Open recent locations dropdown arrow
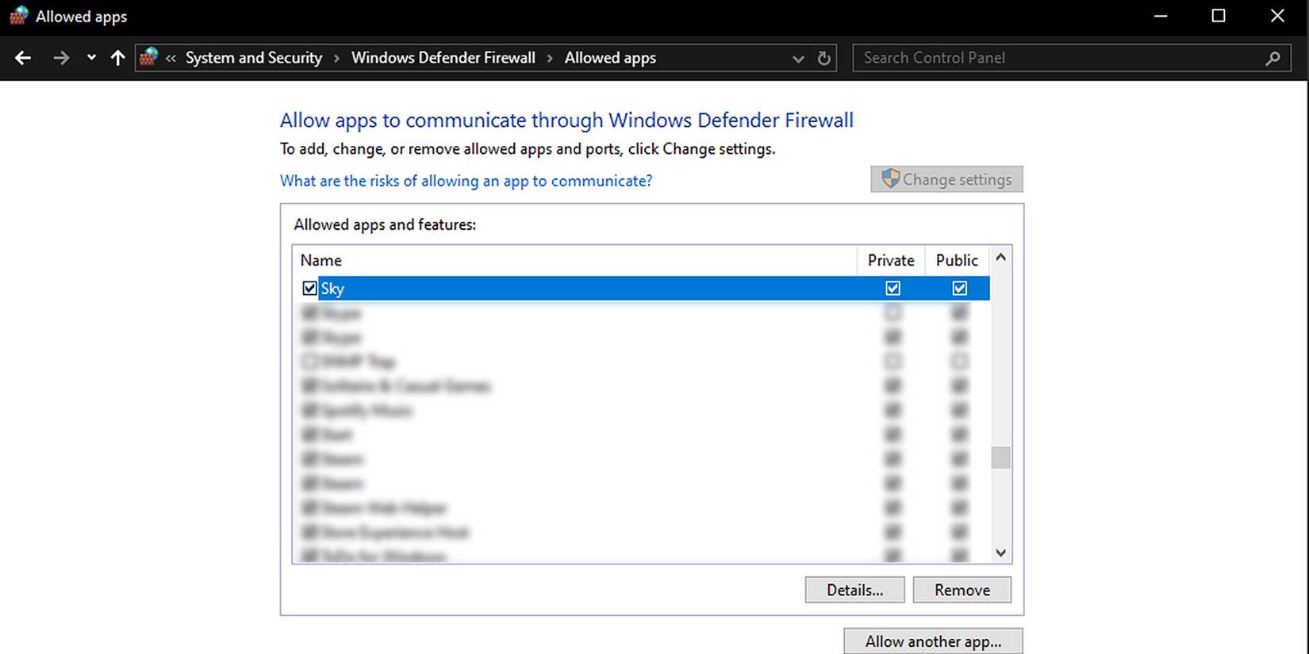Viewport: 1309px width, 654px height. pos(91,58)
